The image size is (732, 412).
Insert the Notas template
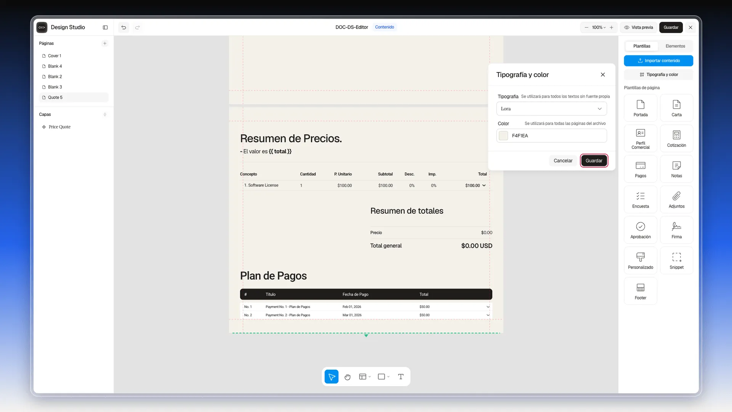676,169
